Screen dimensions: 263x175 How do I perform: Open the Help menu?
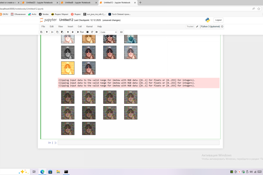click(x=99, y=27)
